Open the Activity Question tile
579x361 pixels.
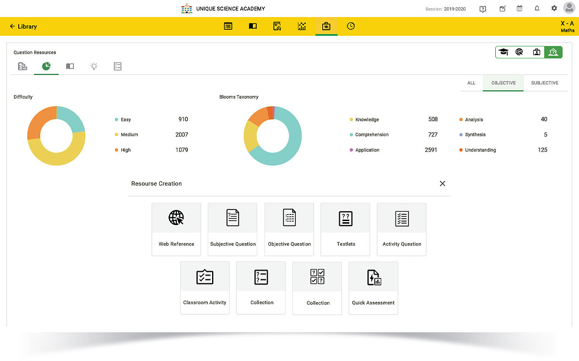coord(402,229)
